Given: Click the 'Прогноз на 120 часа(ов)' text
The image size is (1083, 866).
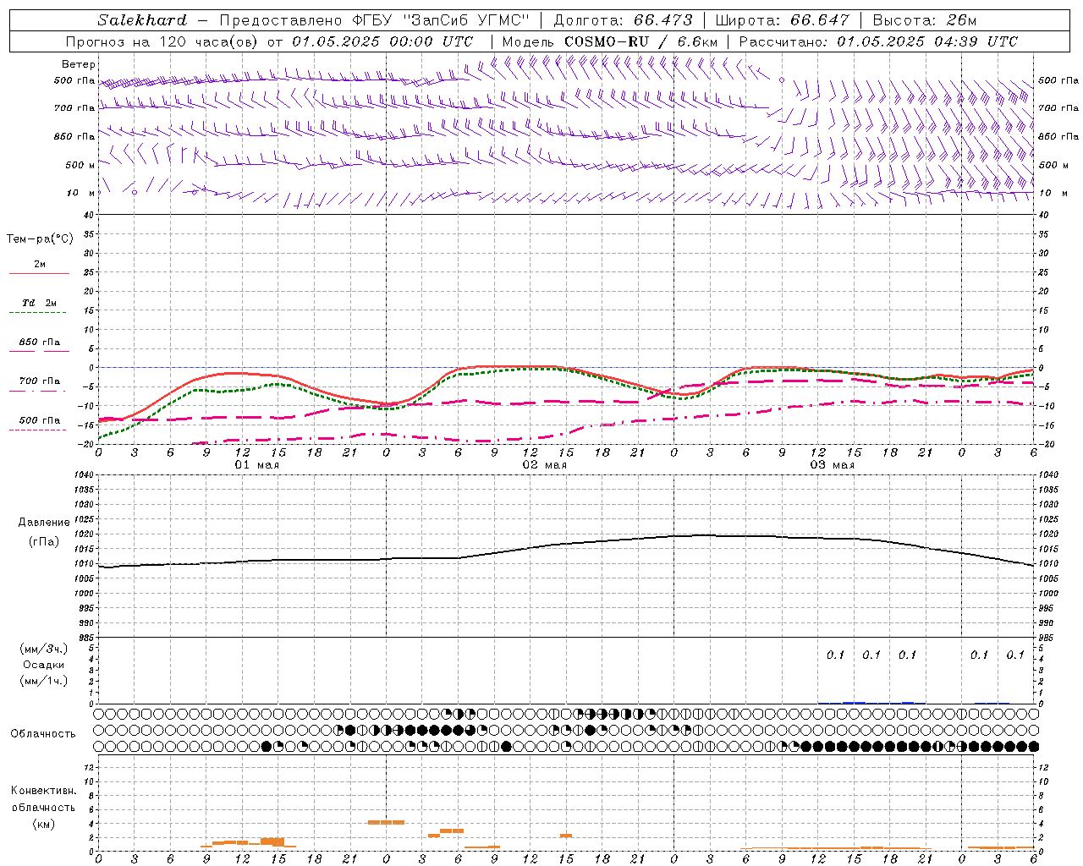Looking at the screenshot, I should [162, 41].
